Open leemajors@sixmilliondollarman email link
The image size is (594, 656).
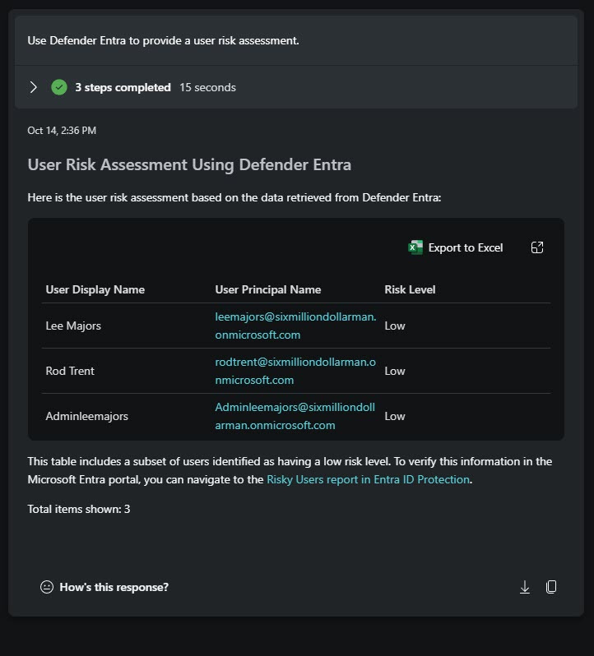pyautogui.click(x=295, y=326)
